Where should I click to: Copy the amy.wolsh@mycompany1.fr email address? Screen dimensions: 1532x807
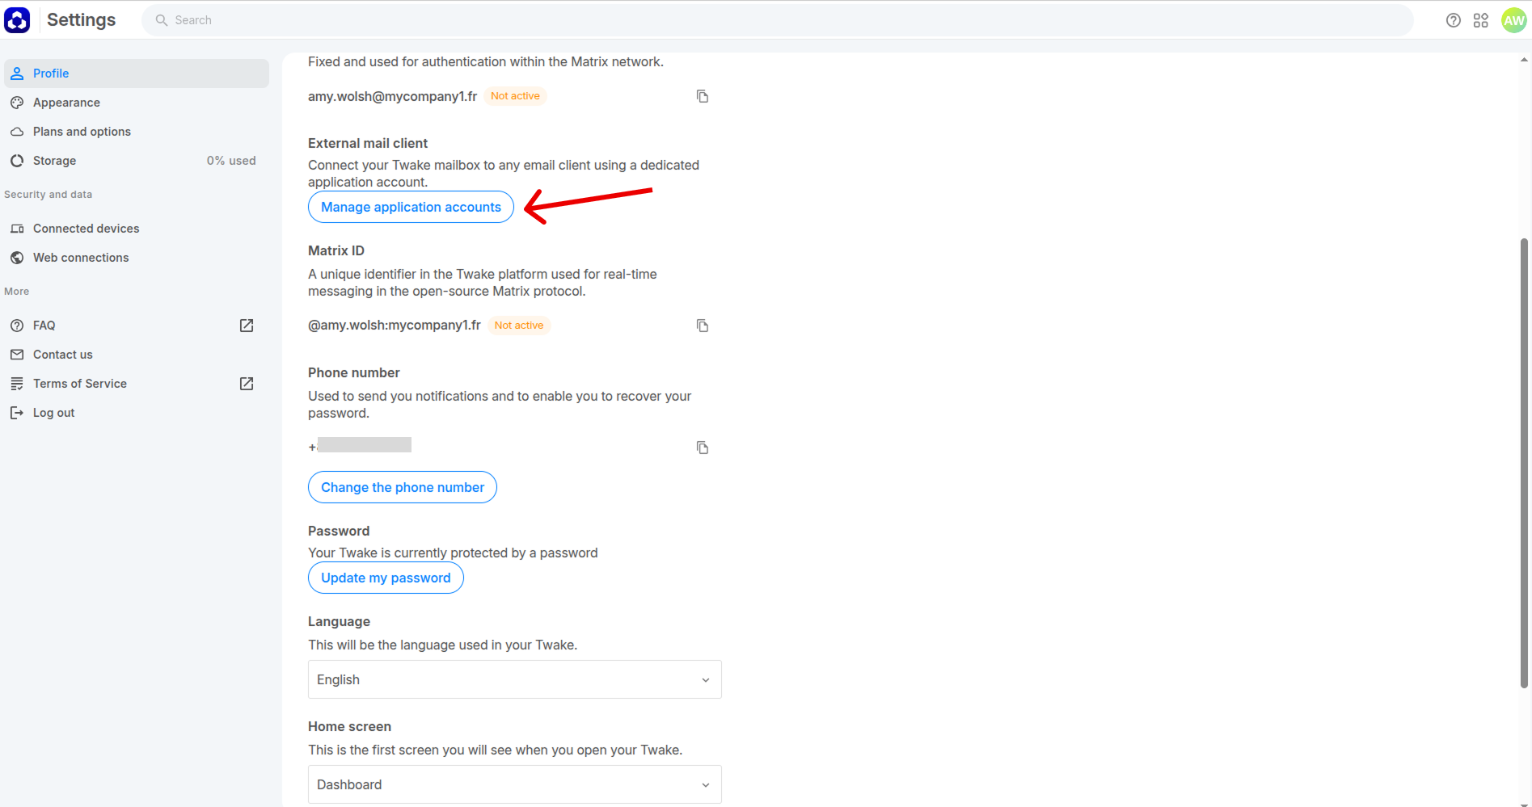click(x=703, y=96)
